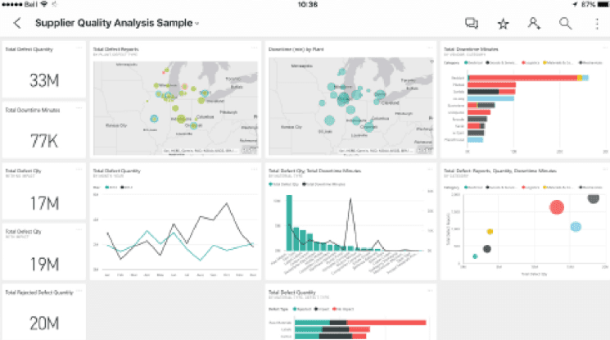
Task: Tap the Downtime by Plant map
Action: coord(351,106)
